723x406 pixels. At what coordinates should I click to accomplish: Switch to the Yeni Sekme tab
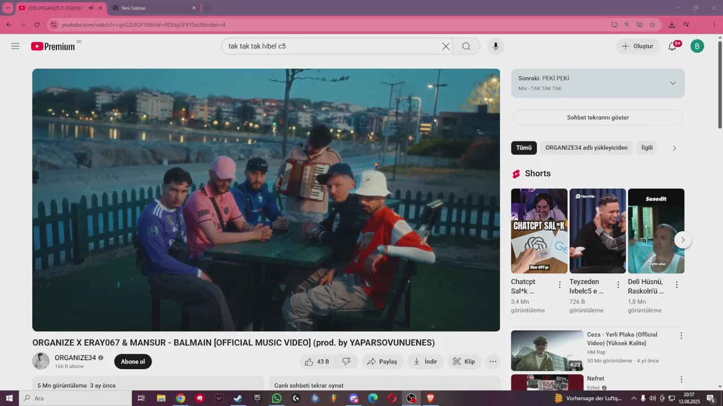tap(153, 8)
